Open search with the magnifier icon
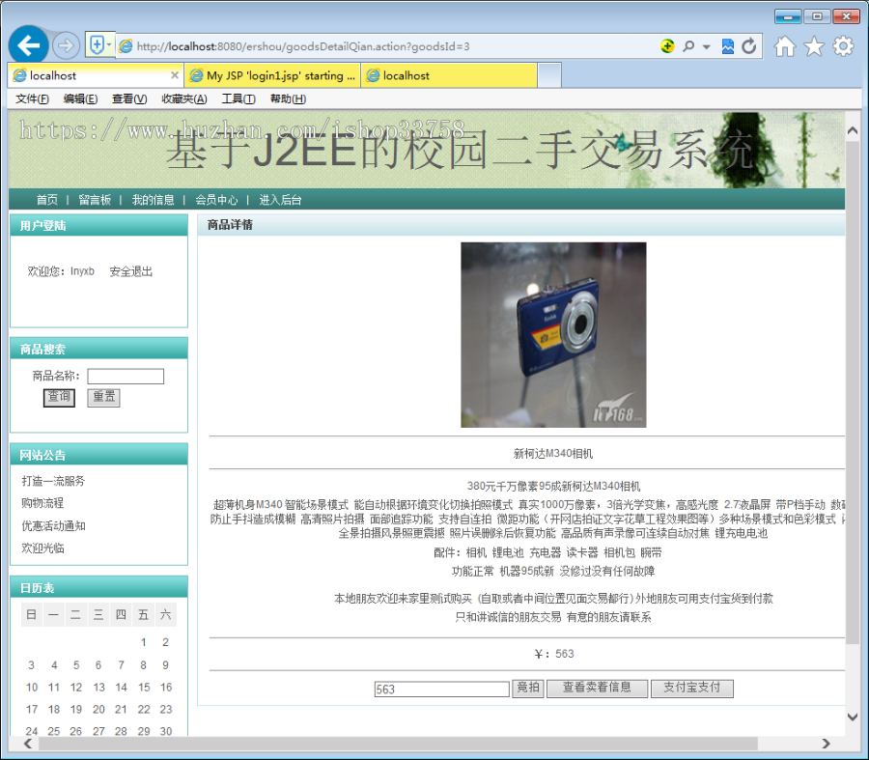The height and width of the screenshot is (760, 869). (x=687, y=45)
